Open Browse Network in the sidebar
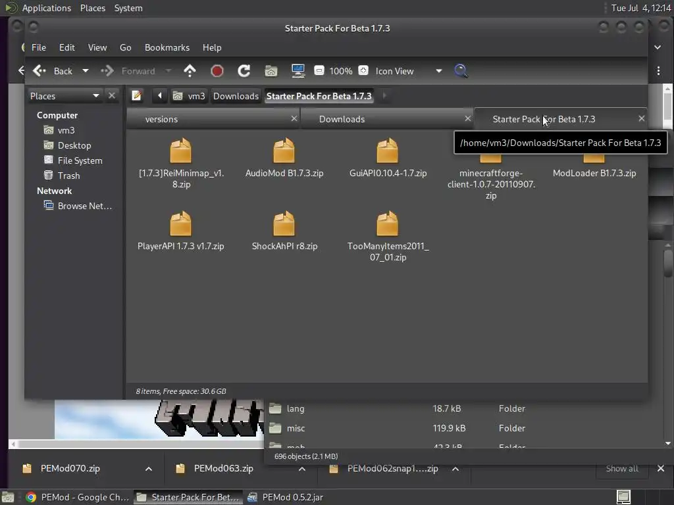Viewport: 674px width, 505px height. click(84, 206)
